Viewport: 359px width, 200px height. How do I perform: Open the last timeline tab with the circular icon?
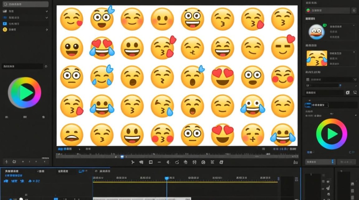(x=103, y=171)
